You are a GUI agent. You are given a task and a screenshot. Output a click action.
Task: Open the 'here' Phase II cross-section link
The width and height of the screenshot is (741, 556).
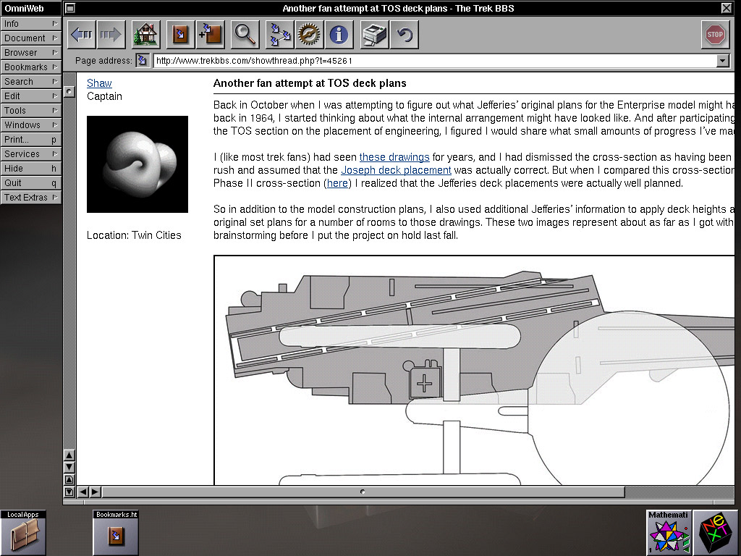pos(337,183)
